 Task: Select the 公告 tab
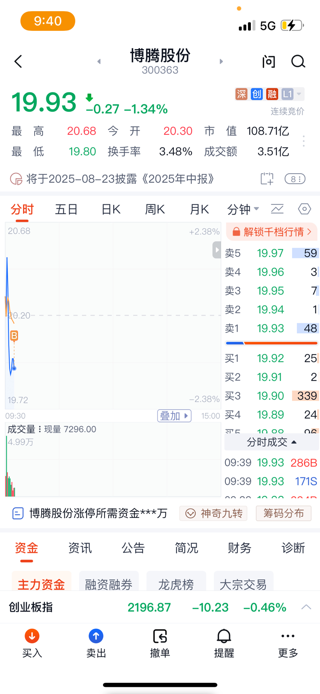tap(133, 548)
